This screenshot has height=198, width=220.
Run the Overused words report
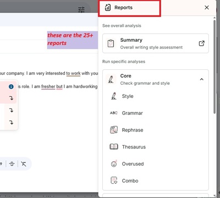pos(156,164)
